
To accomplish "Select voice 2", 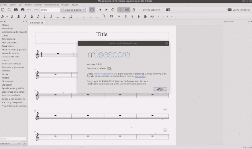I will pyautogui.click(x=163, y=17).
